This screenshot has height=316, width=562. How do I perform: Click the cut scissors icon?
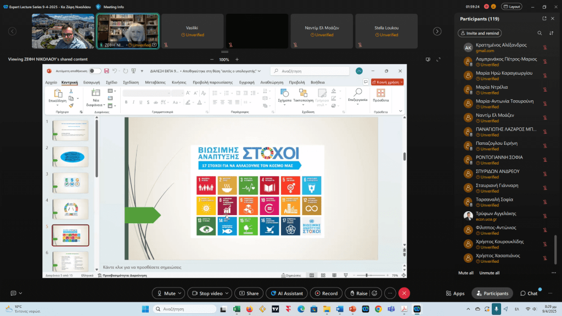[71, 92]
